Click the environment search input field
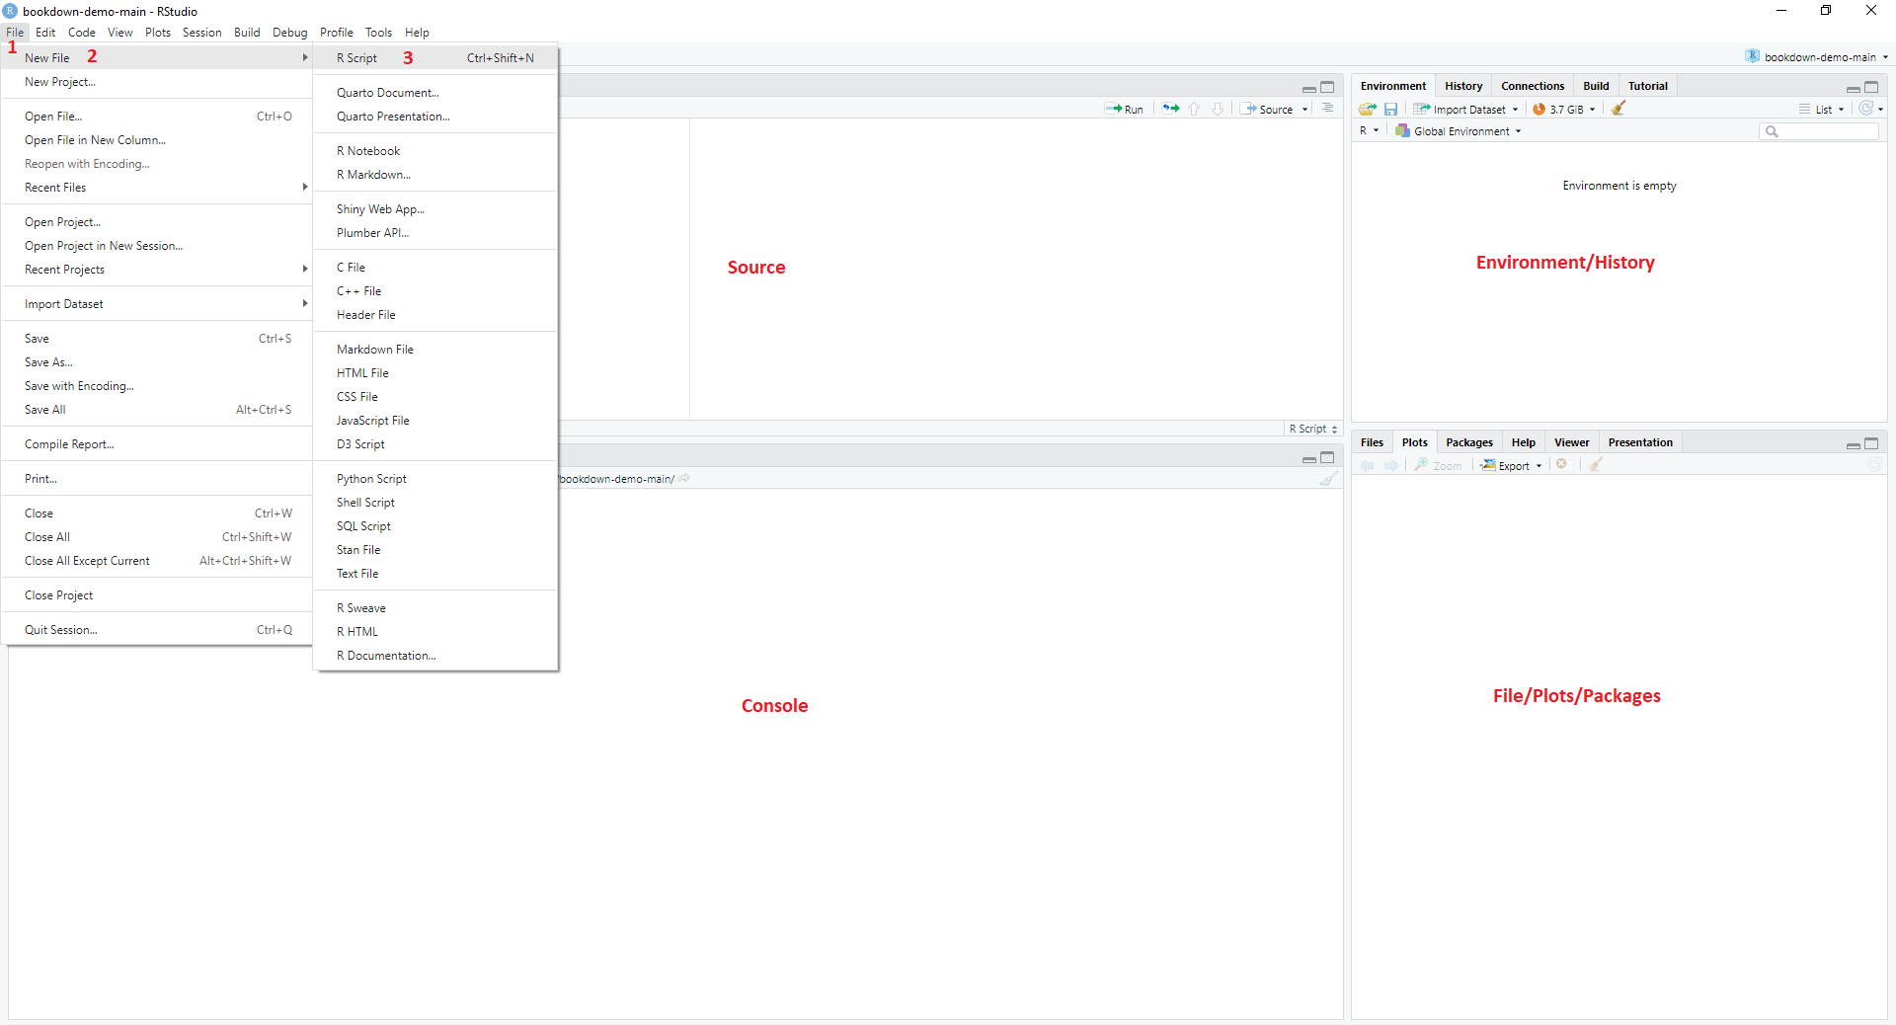Image resolution: width=1896 pixels, height=1025 pixels. click(1820, 131)
